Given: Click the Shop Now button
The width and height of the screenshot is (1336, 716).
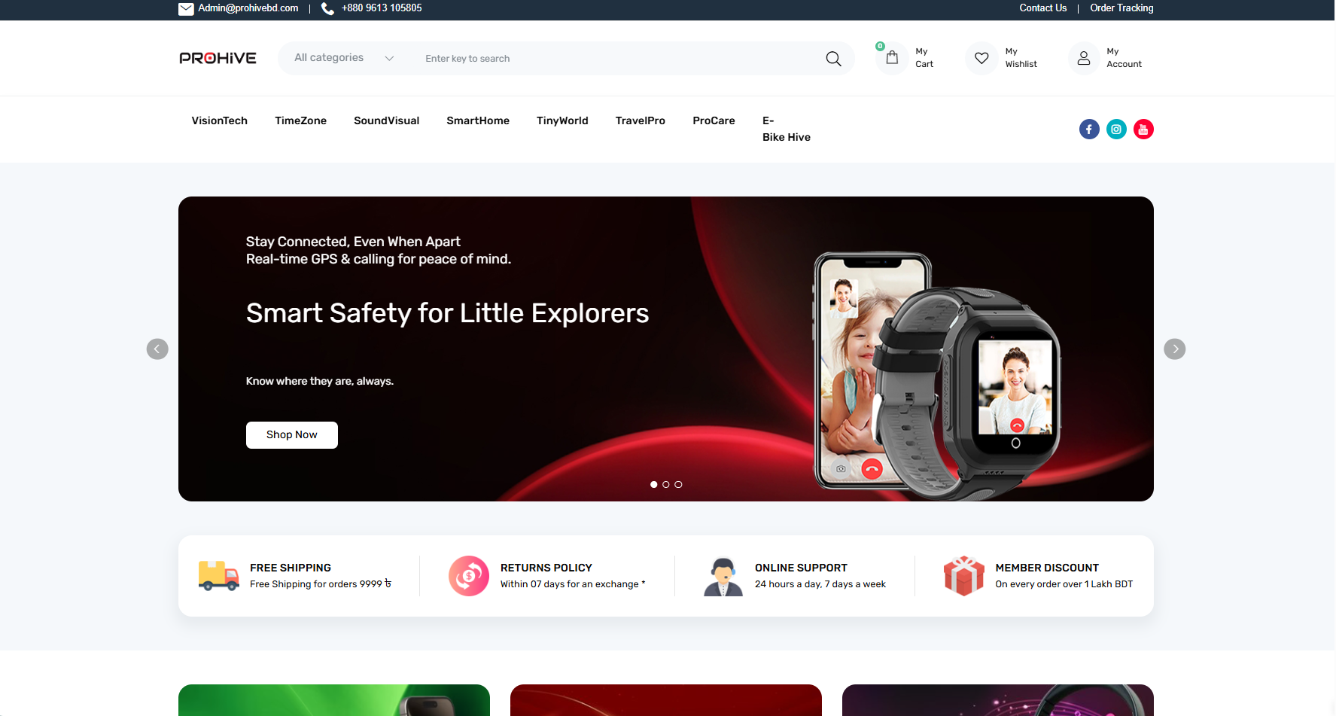Looking at the screenshot, I should click(x=292, y=435).
